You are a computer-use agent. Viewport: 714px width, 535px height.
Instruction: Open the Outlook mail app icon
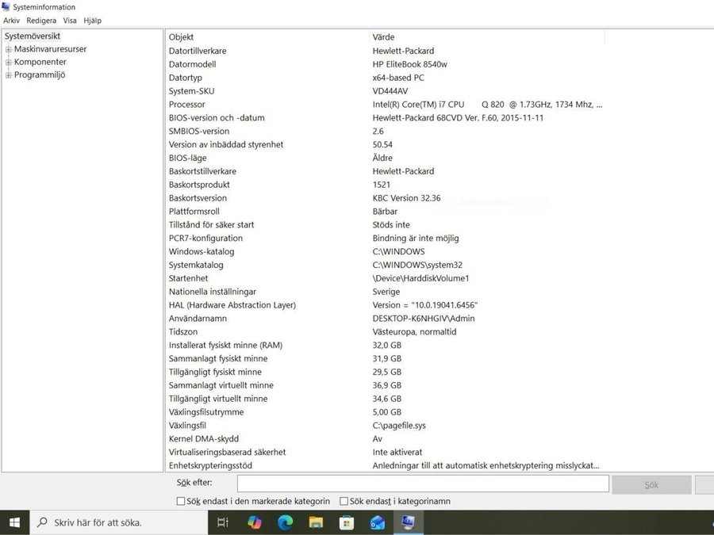coord(378,522)
